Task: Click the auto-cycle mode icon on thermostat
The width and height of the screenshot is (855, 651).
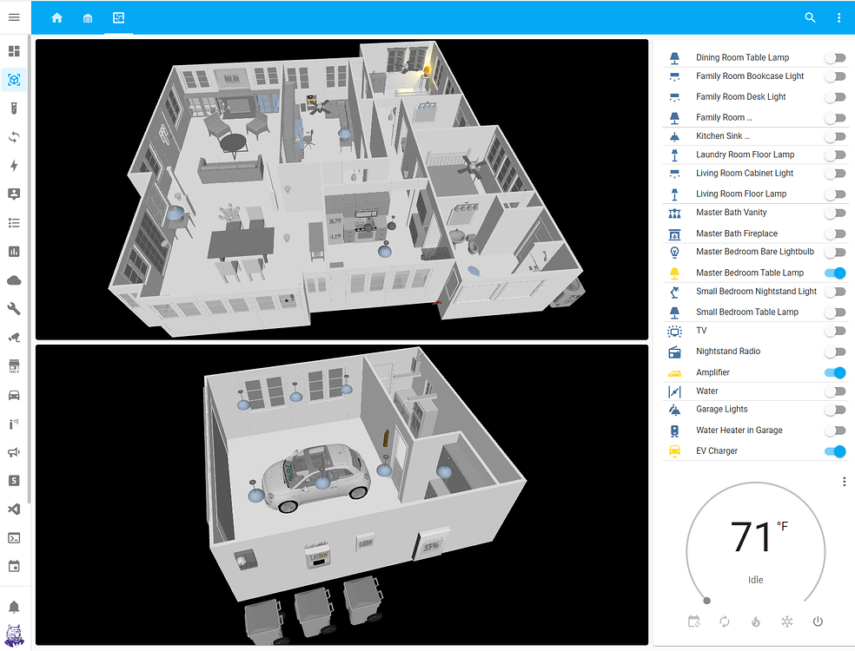Action: (725, 621)
